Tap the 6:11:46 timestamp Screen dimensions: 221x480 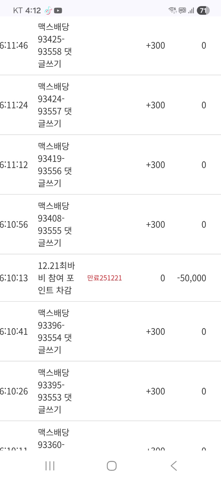[x=14, y=45]
